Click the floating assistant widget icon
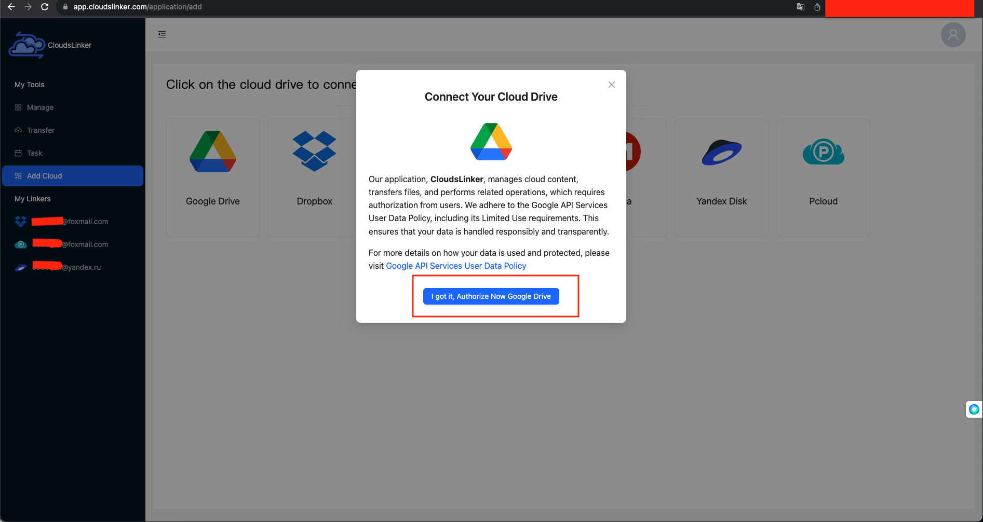This screenshot has width=983, height=522. click(x=974, y=409)
